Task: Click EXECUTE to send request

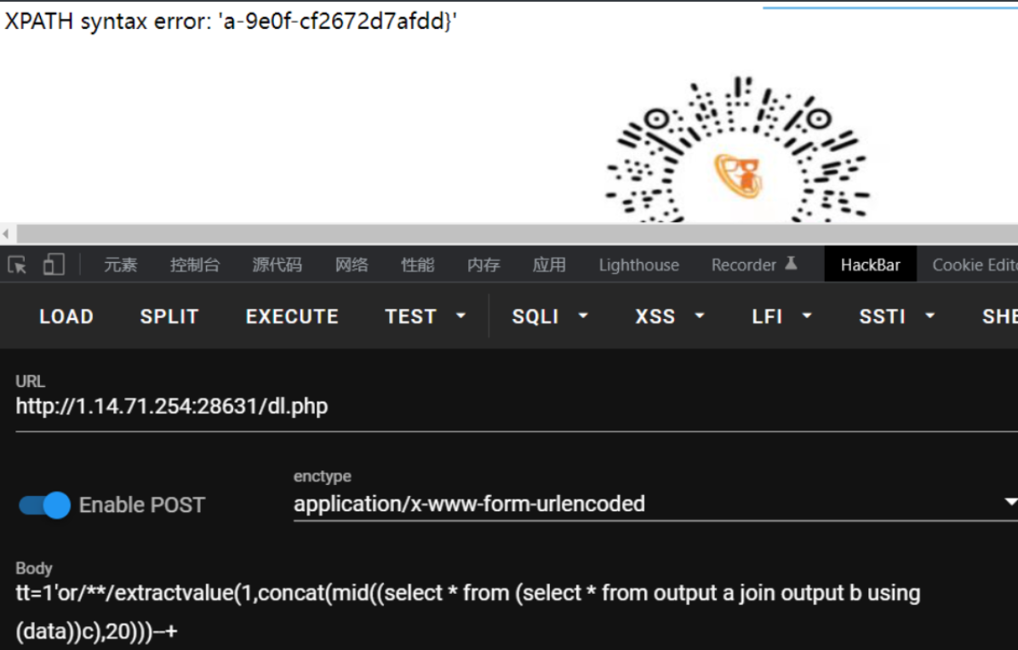Action: (292, 316)
